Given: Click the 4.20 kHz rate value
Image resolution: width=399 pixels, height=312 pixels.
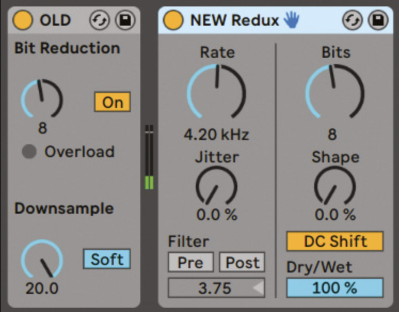Looking at the screenshot, I should (x=217, y=134).
